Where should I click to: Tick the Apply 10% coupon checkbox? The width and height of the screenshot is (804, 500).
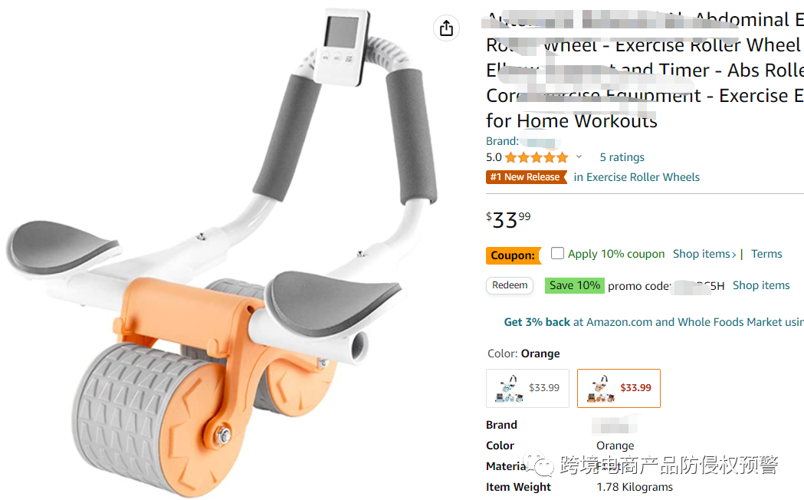557,253
